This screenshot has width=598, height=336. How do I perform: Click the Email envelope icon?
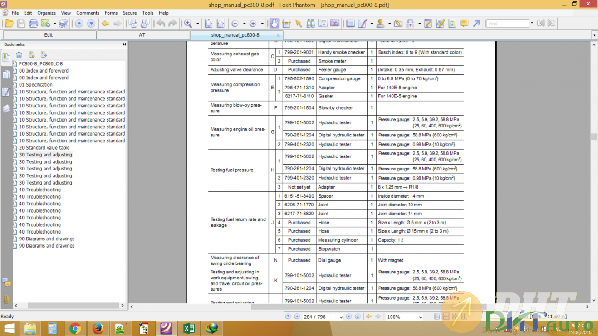pos(45,24)
